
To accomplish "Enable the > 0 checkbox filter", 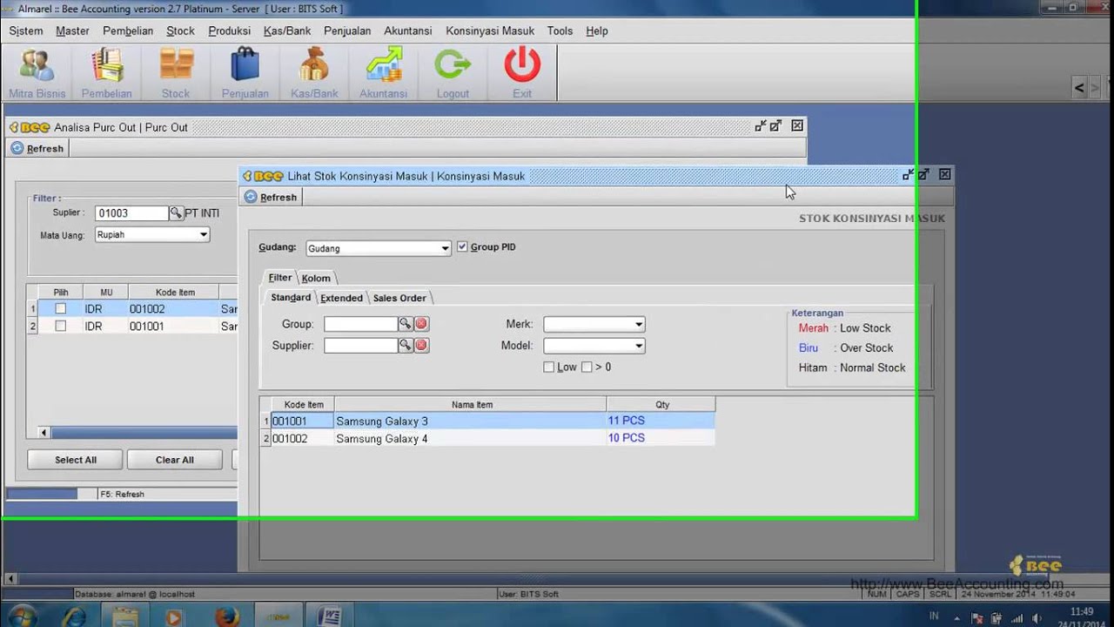I will 587,367.
